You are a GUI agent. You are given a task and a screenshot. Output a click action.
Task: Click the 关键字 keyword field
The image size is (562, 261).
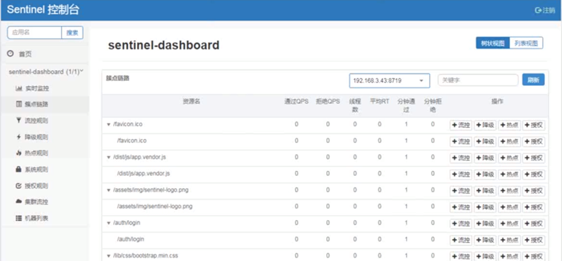point(478,81)
